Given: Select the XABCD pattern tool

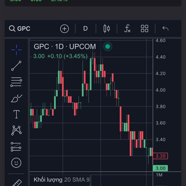Looking at the screenshot, I should click(16, 131).
